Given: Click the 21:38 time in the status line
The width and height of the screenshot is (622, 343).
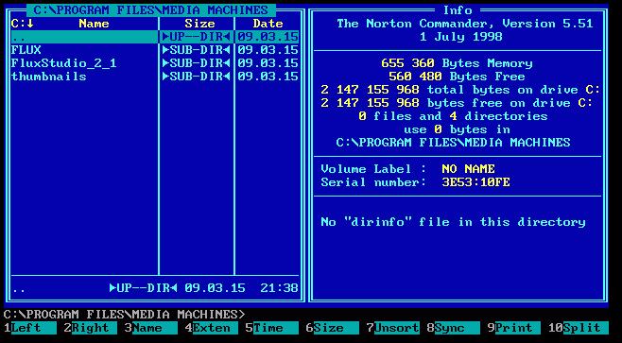Looking at the screenshot, I should point(279,288).
